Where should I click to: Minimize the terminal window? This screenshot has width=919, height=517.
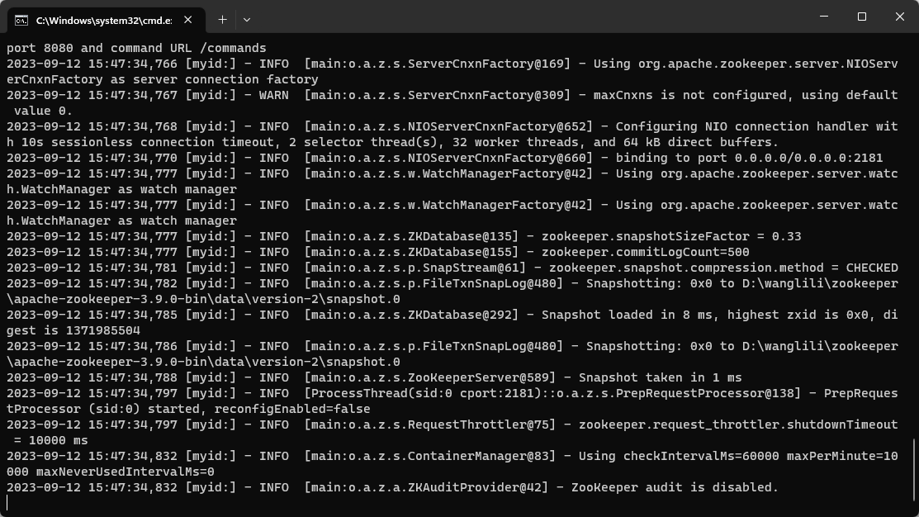[824, 17]
